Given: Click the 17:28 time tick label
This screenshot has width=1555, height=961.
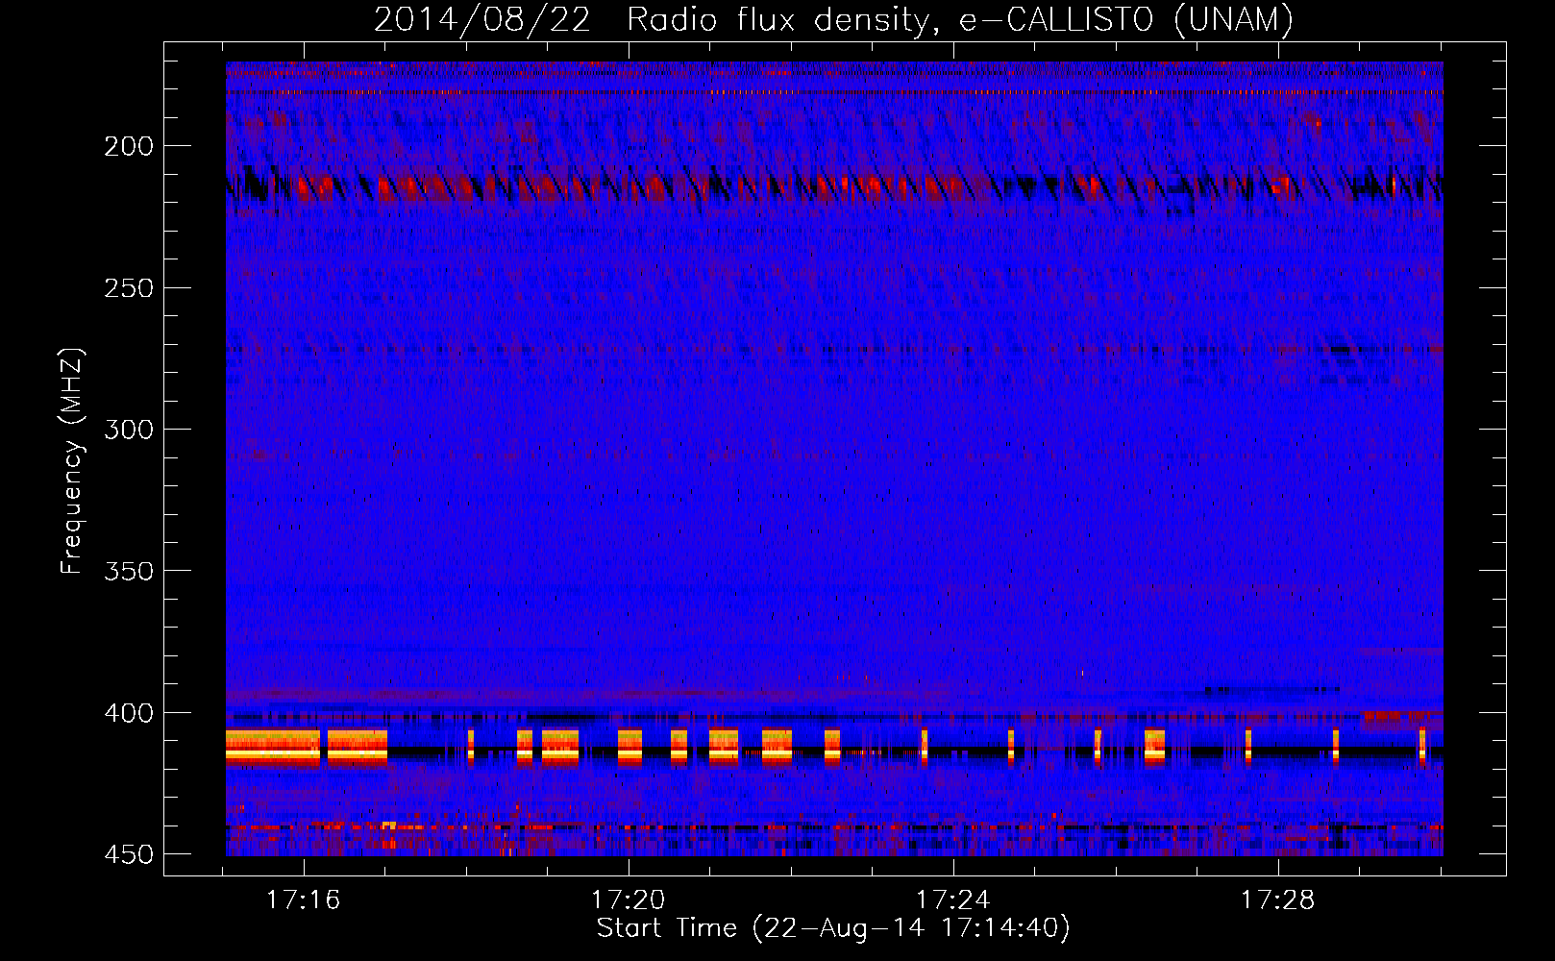Looking at the screenshot, I should pyautogui.click(x=1278, y=900).
